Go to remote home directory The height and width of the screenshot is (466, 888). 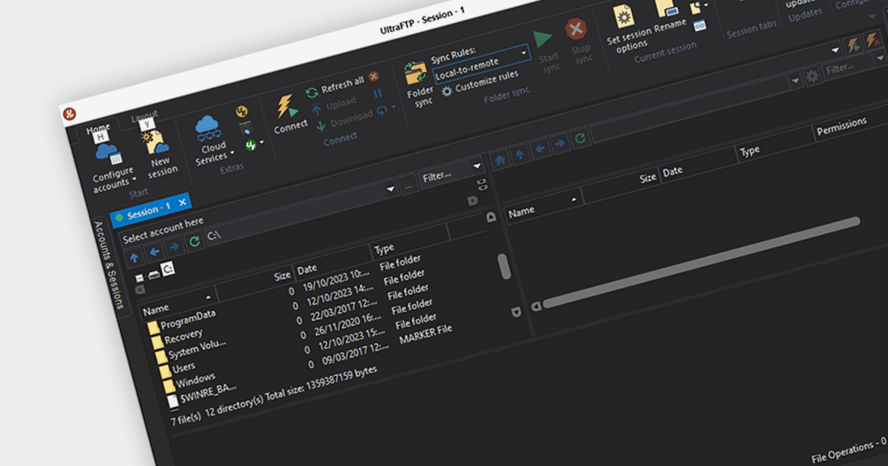[x=500, y=159]
